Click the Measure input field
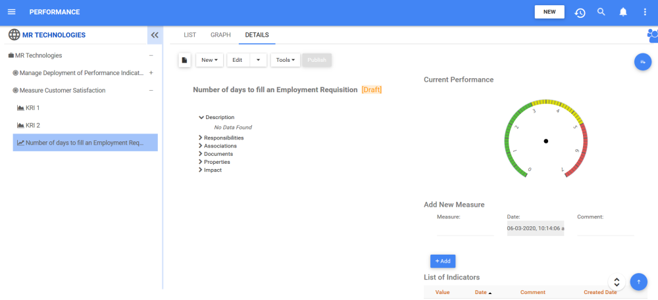658x300 pixels. coord(465,228)
